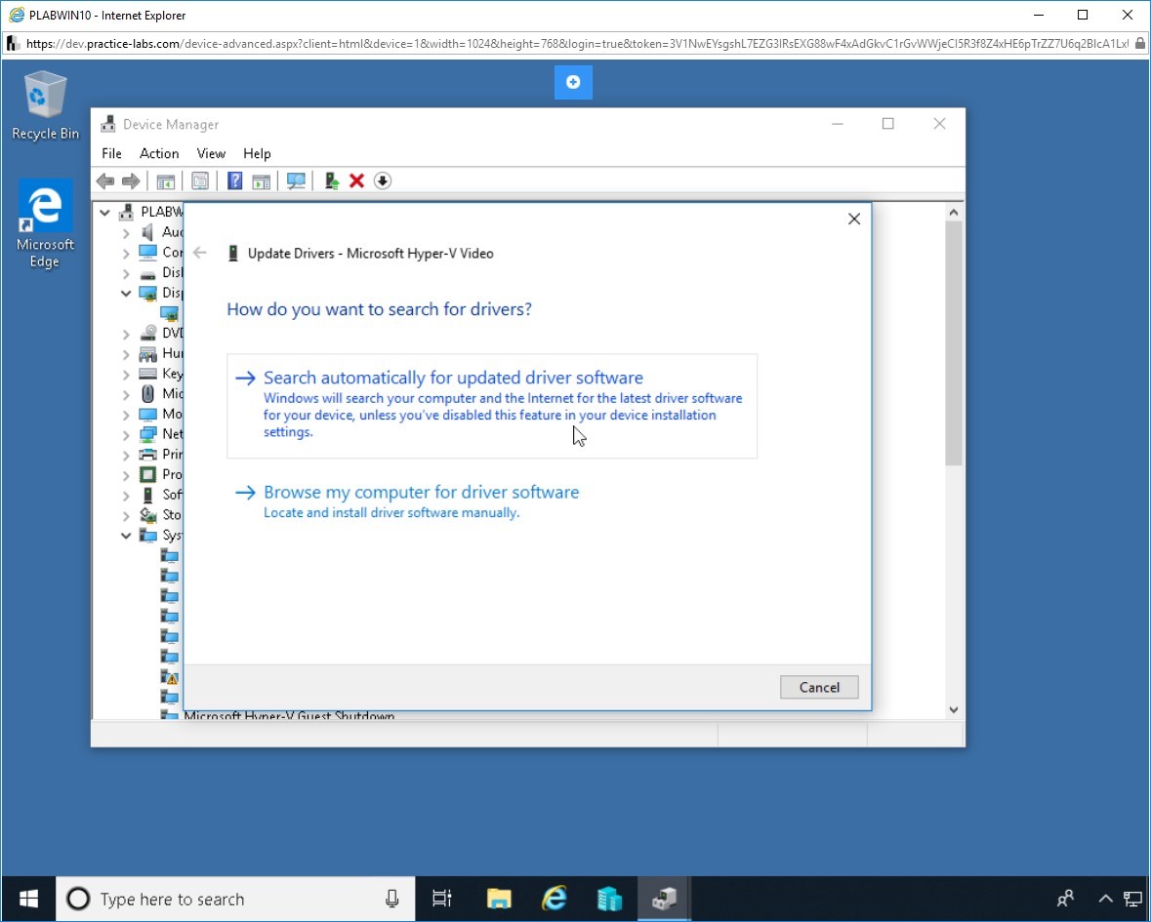Click the back arrow in Update Drivers dialog

click(200, 253)
